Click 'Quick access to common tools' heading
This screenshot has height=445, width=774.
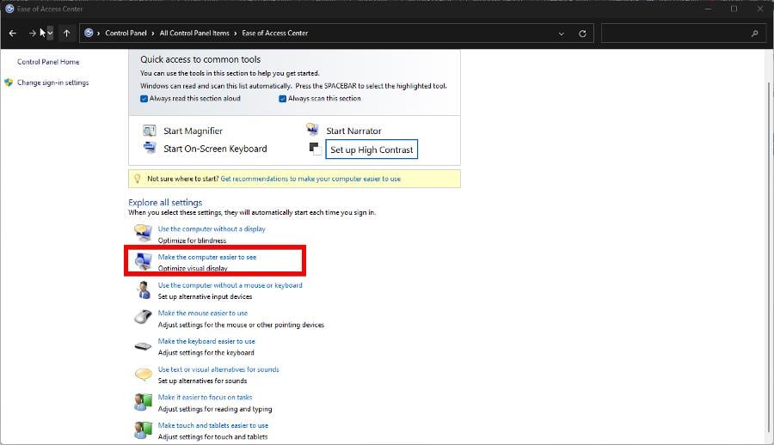[200, 59]
